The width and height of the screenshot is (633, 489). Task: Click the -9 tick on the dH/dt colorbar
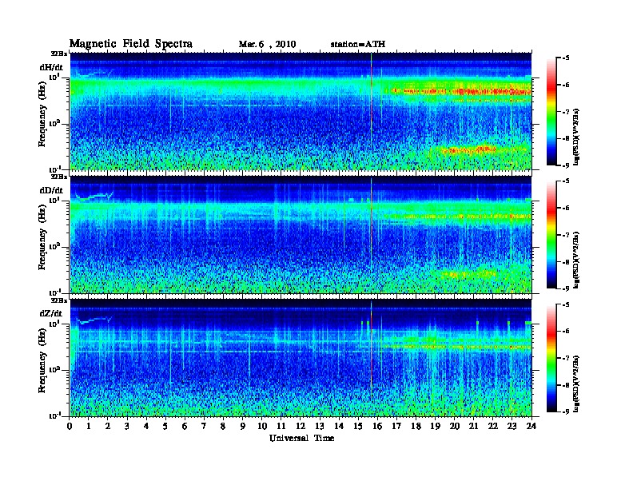pyautogui.click(x=566, y=165)
